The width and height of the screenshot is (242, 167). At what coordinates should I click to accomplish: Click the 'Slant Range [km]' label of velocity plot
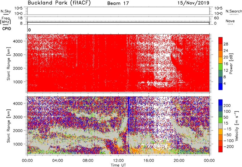tap(8, 126)
